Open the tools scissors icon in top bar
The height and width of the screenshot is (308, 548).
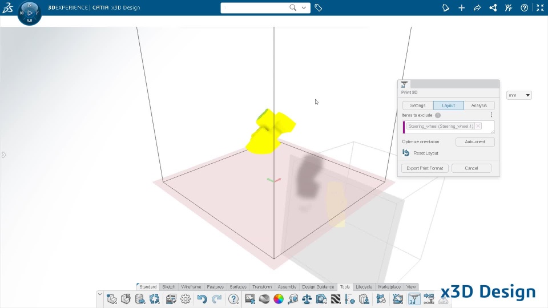click(x=509, y=7)
